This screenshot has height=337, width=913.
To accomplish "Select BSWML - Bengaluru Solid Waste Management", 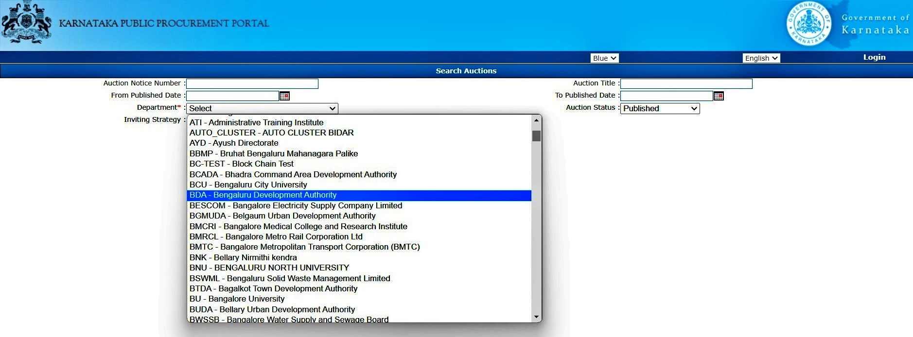I will coord(359,278).
